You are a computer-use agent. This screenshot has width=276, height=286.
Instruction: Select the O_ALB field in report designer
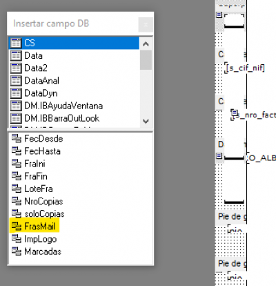pyautogui.click(x=262, y=158)
